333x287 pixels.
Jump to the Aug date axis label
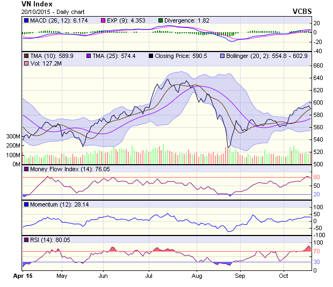(197, 276)
